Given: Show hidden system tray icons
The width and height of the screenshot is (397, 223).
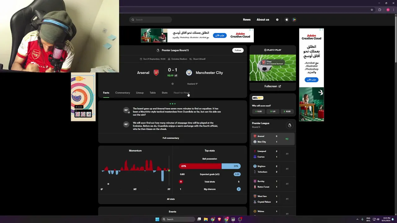Looking at the screenshot, I should tap(357, 219).
